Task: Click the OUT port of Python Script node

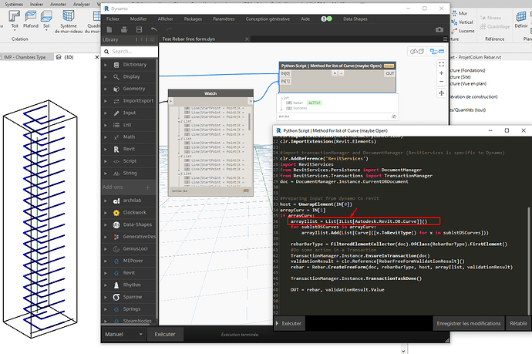Action: coord(390,73)
